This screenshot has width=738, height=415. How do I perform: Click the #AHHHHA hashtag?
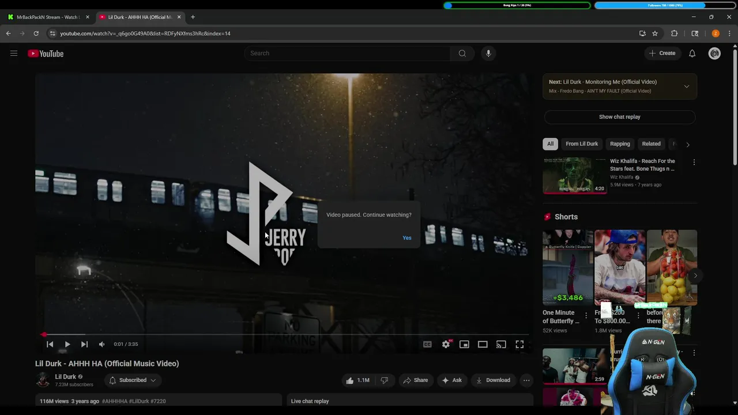pos(114,401)
